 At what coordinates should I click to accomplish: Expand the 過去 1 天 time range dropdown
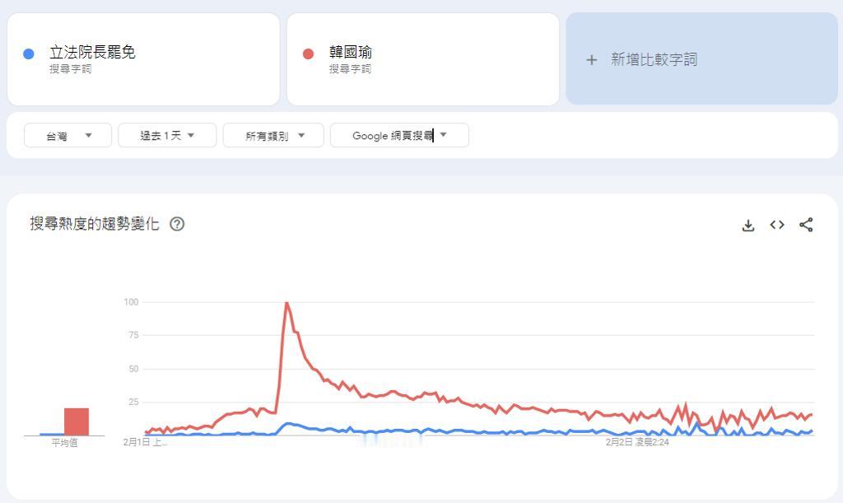tap(167, 135)
